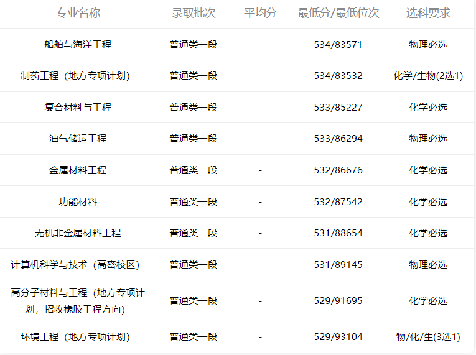This screenshot has width=476, height=355.
Task: Click 物/化/生(3选1) requirement cell
Action: tap(428, 337)
